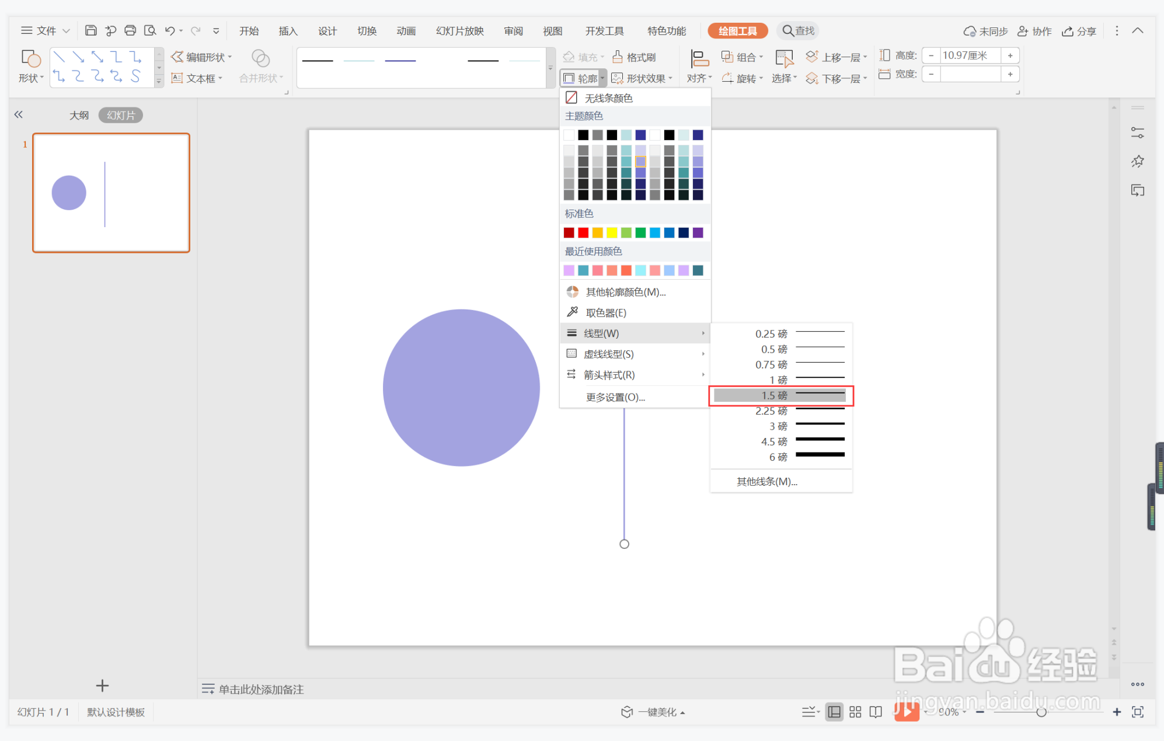Click 更多设置(O)... entry
The height and width of the screenshot is (741, 1164).
[x=615, y=397]
